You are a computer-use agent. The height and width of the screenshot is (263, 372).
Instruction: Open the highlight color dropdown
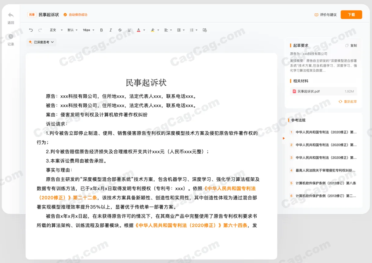tap(155, 30)
